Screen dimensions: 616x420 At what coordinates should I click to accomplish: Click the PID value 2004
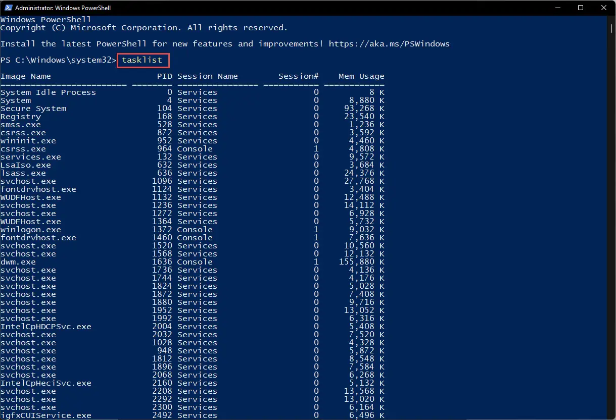point(162,327)
